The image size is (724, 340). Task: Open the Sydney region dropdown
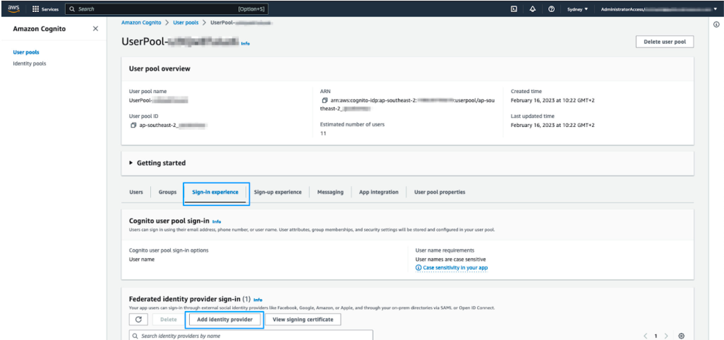point(577,9)
